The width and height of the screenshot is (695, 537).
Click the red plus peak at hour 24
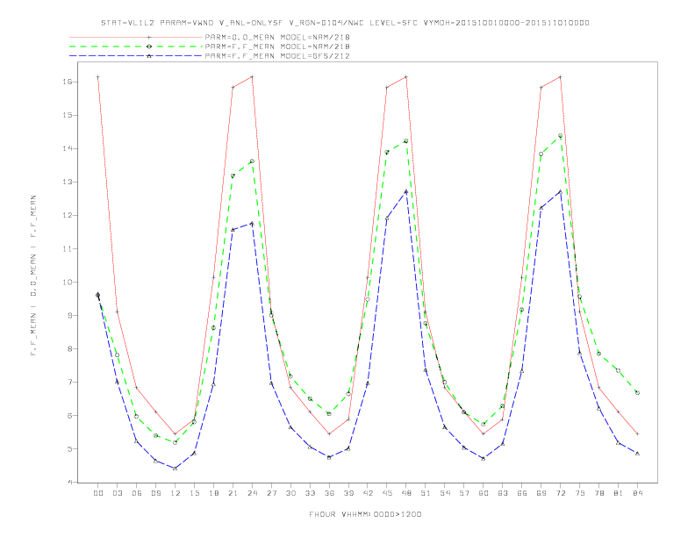tap(252, 76)
